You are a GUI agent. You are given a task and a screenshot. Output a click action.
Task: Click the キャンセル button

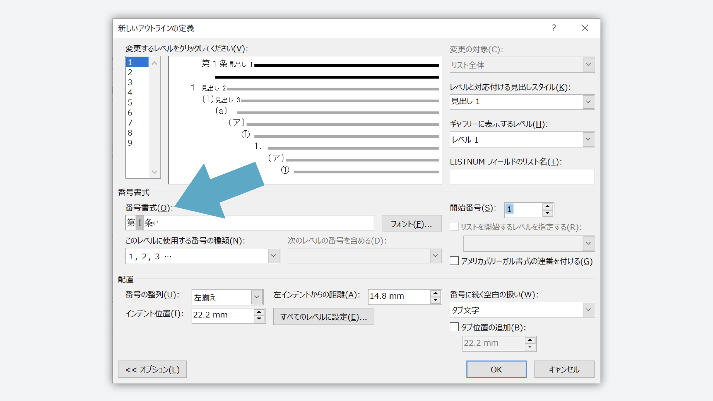tap(564, 369)
